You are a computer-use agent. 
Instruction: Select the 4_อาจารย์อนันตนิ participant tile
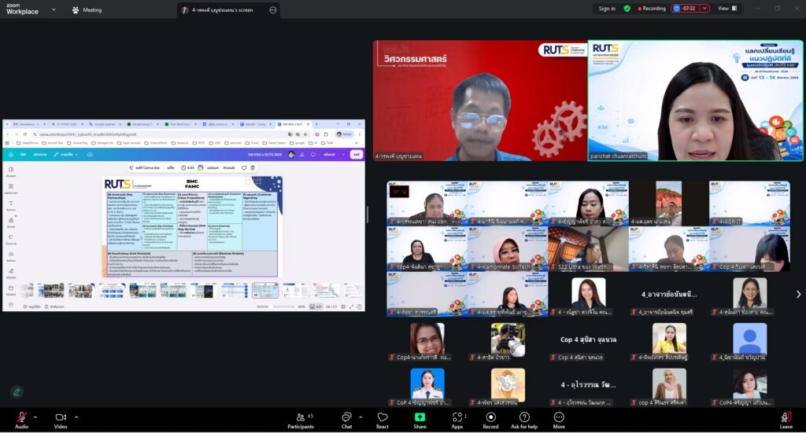click(x=669, y=296)
